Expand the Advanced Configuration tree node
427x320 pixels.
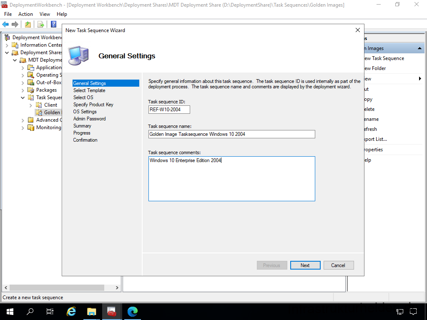point(23,120)
